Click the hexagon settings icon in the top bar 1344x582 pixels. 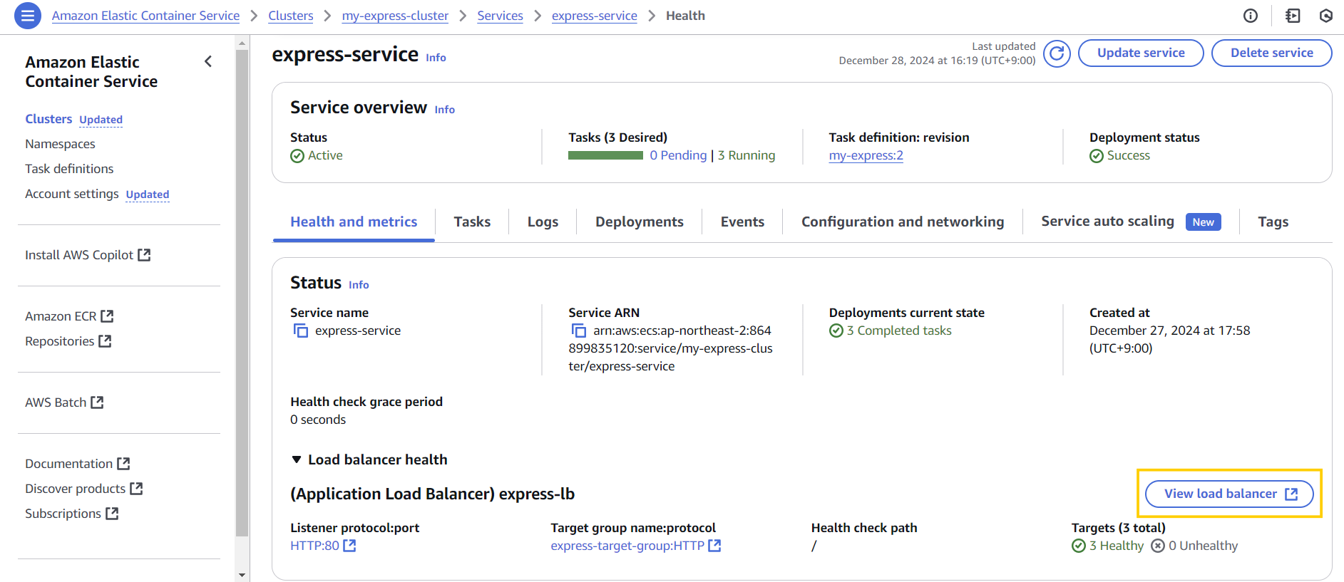(1326, 16)
